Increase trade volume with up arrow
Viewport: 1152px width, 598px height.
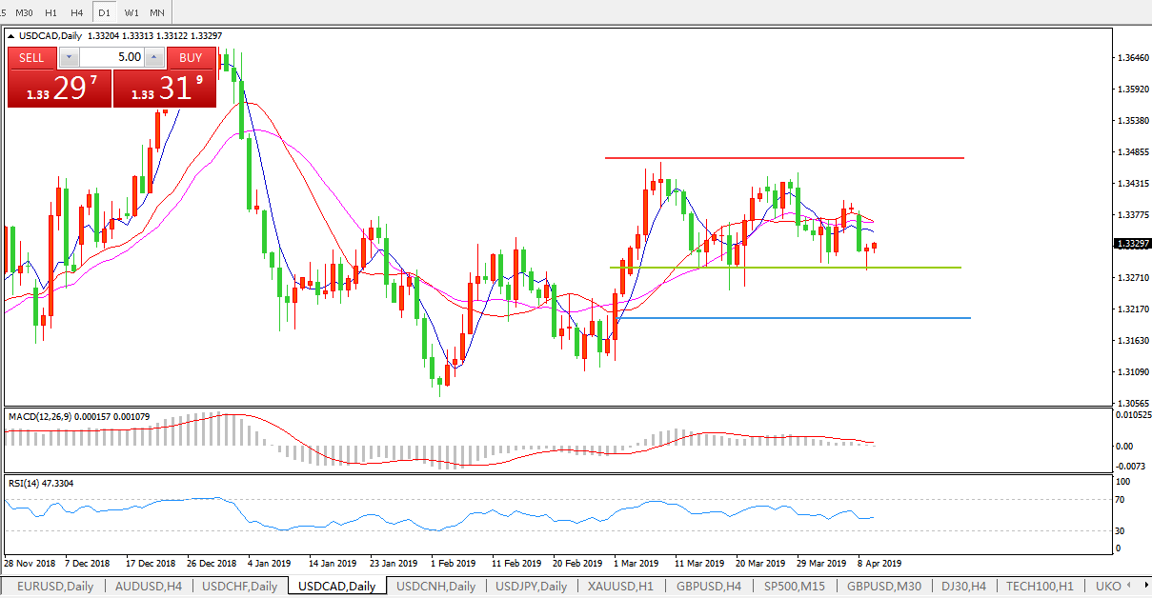click(154, 57)
